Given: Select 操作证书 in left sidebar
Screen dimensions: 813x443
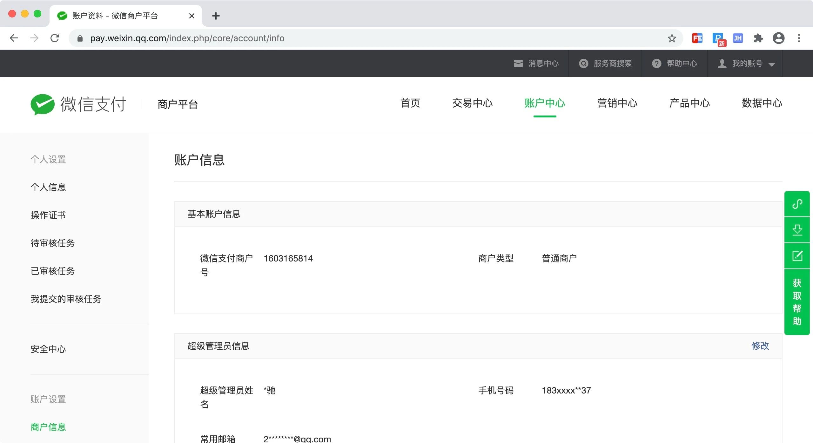Looking at the screenshot, I should point(48,215).
